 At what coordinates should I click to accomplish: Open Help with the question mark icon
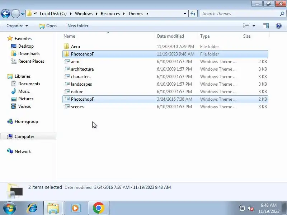pyautogui.click(x=279, y=26)
